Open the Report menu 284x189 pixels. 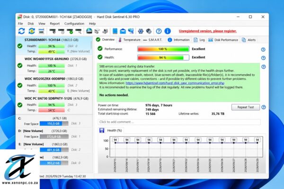(x=55, y=24)
